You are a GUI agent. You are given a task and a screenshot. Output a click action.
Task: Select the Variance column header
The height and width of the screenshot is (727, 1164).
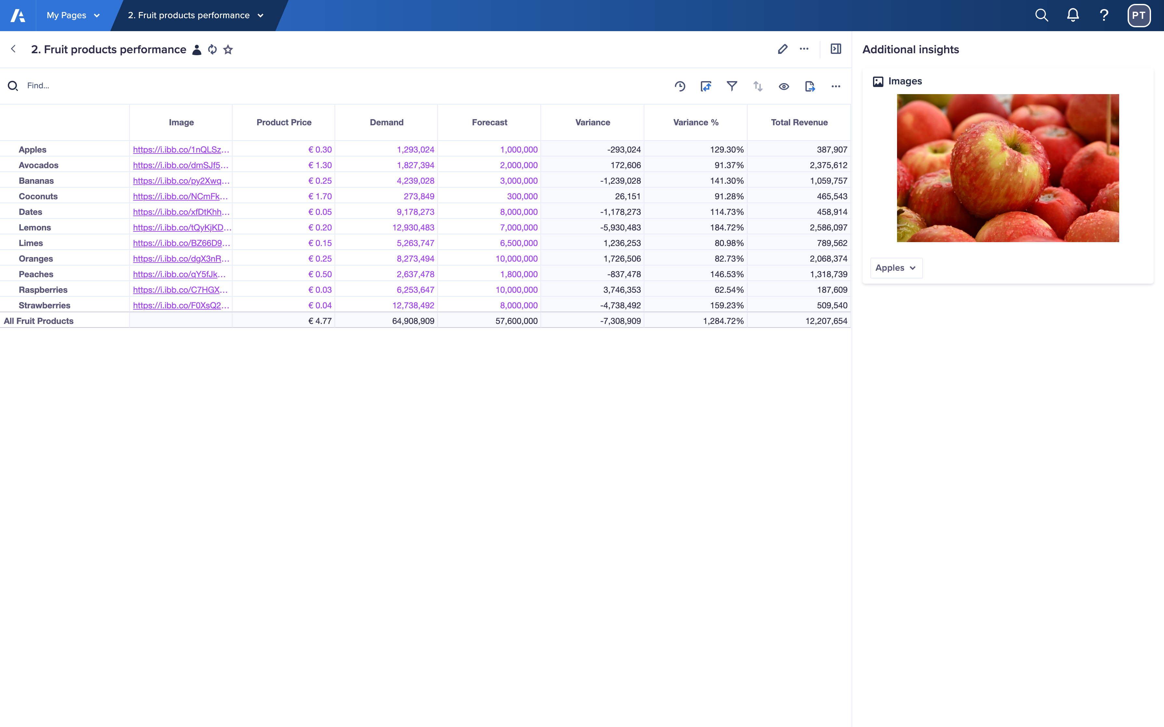[593, 122]
